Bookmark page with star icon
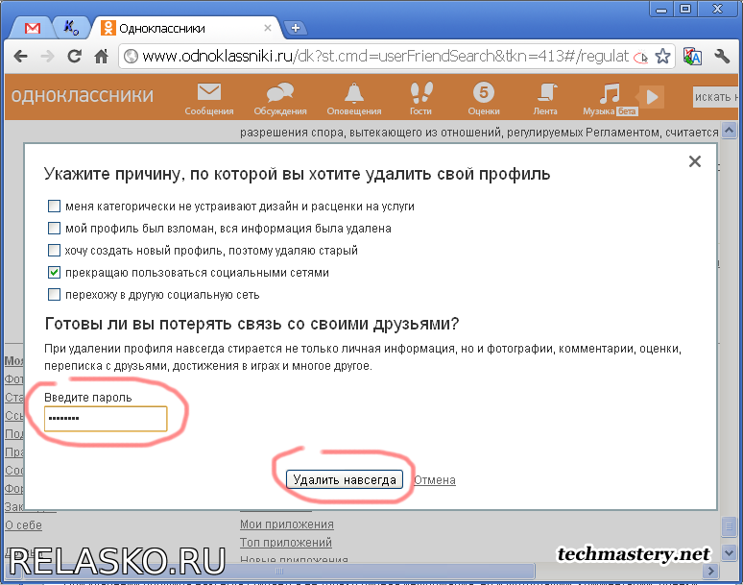Image resolution: width=743 pixels, height=585 pixels. click(x=662, y=57)
